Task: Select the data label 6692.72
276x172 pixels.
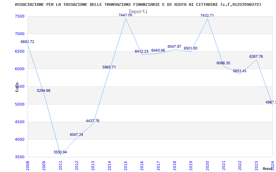Action: point(27,42)
